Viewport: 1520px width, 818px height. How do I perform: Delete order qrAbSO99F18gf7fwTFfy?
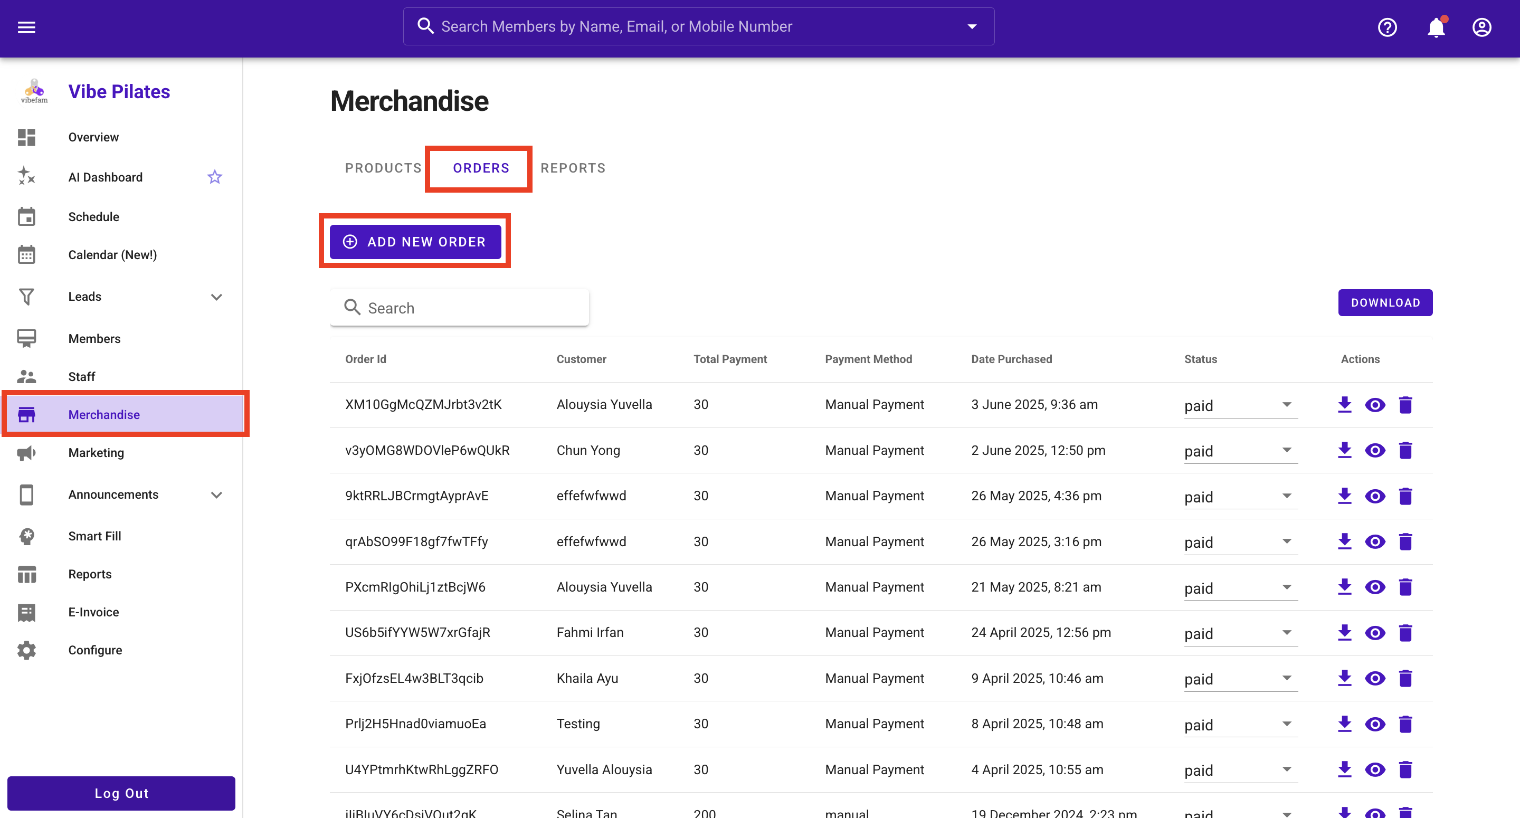pos(1405,542)
